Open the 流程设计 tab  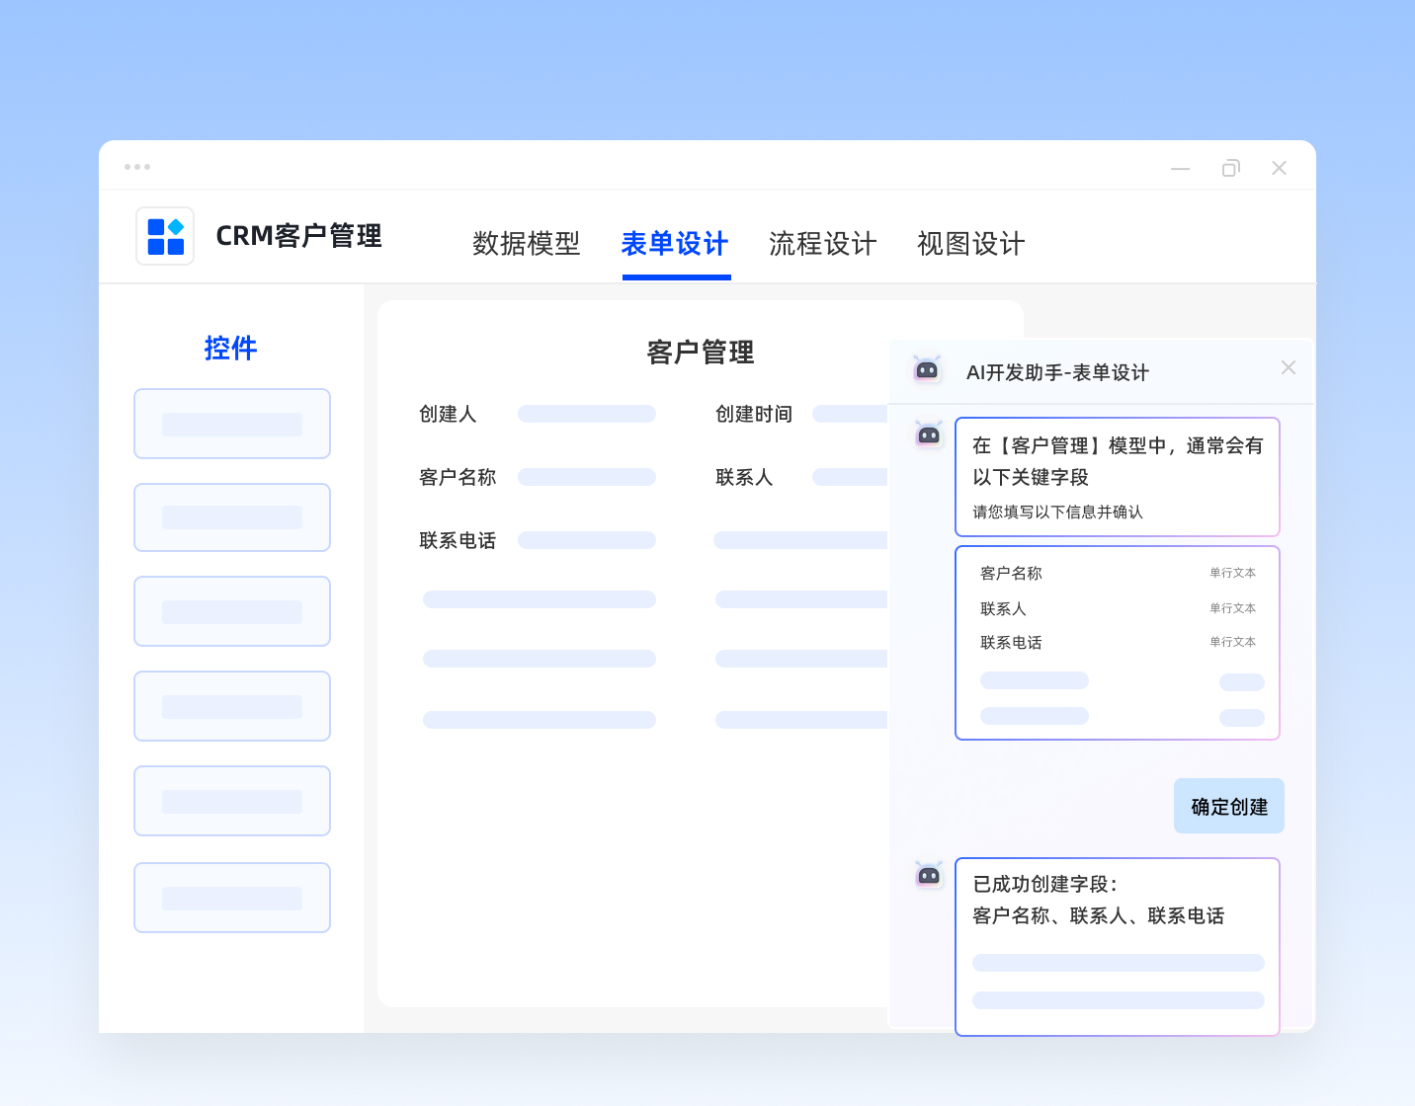point(822,244)
